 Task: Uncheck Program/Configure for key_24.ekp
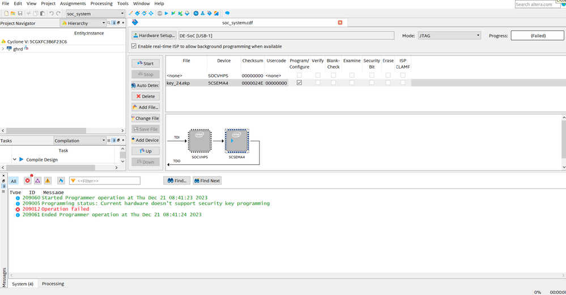coord(299,83)
